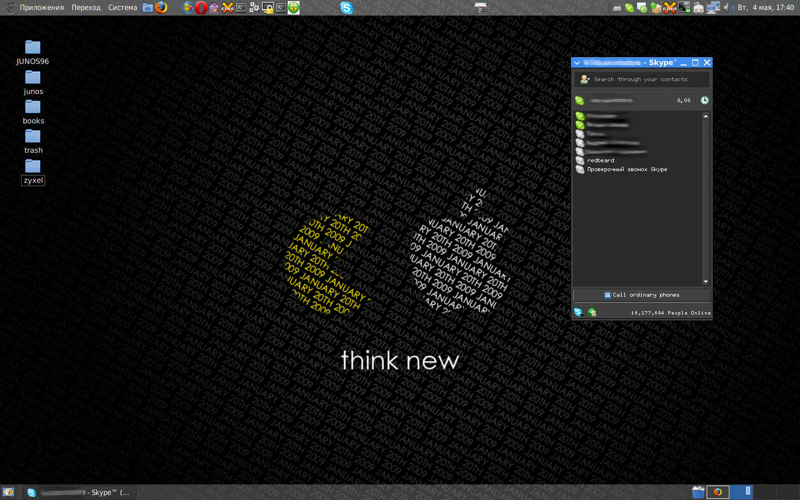Image resolution: width=800 pixels, height=500 pixels.
Task: Click the lock screen launcher icon
Action: tap(267, 7)
